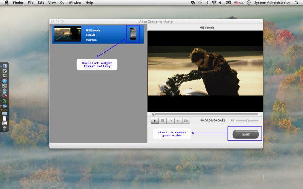Click the screen sharing menu bar icon
303x189 pixels.
[193, 3]
